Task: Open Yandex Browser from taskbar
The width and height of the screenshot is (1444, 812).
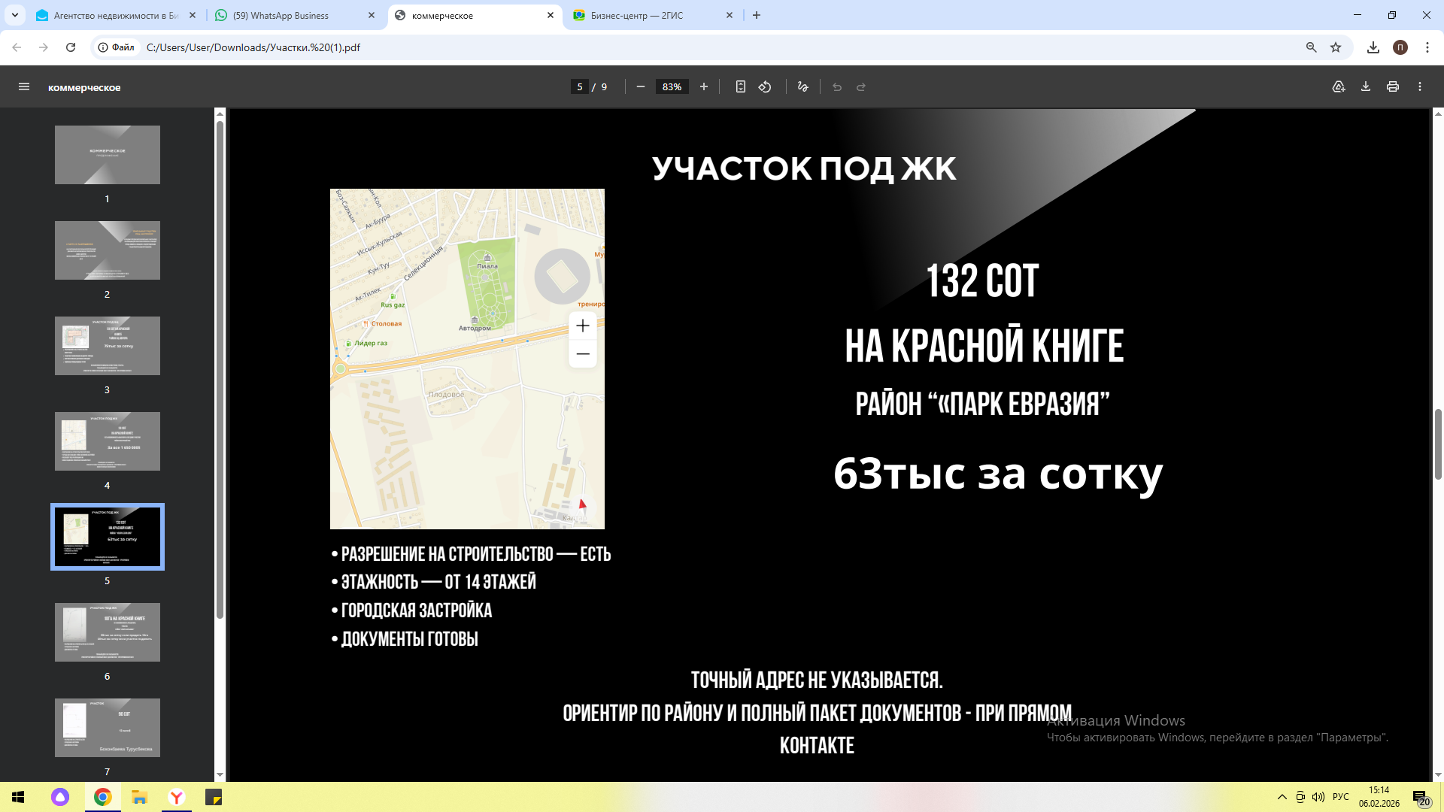Action: (177, 797)
